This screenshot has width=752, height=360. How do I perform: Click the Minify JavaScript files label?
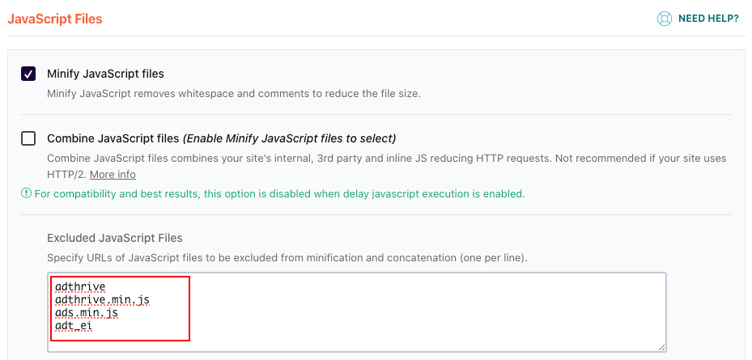click(x=105, y=74)
